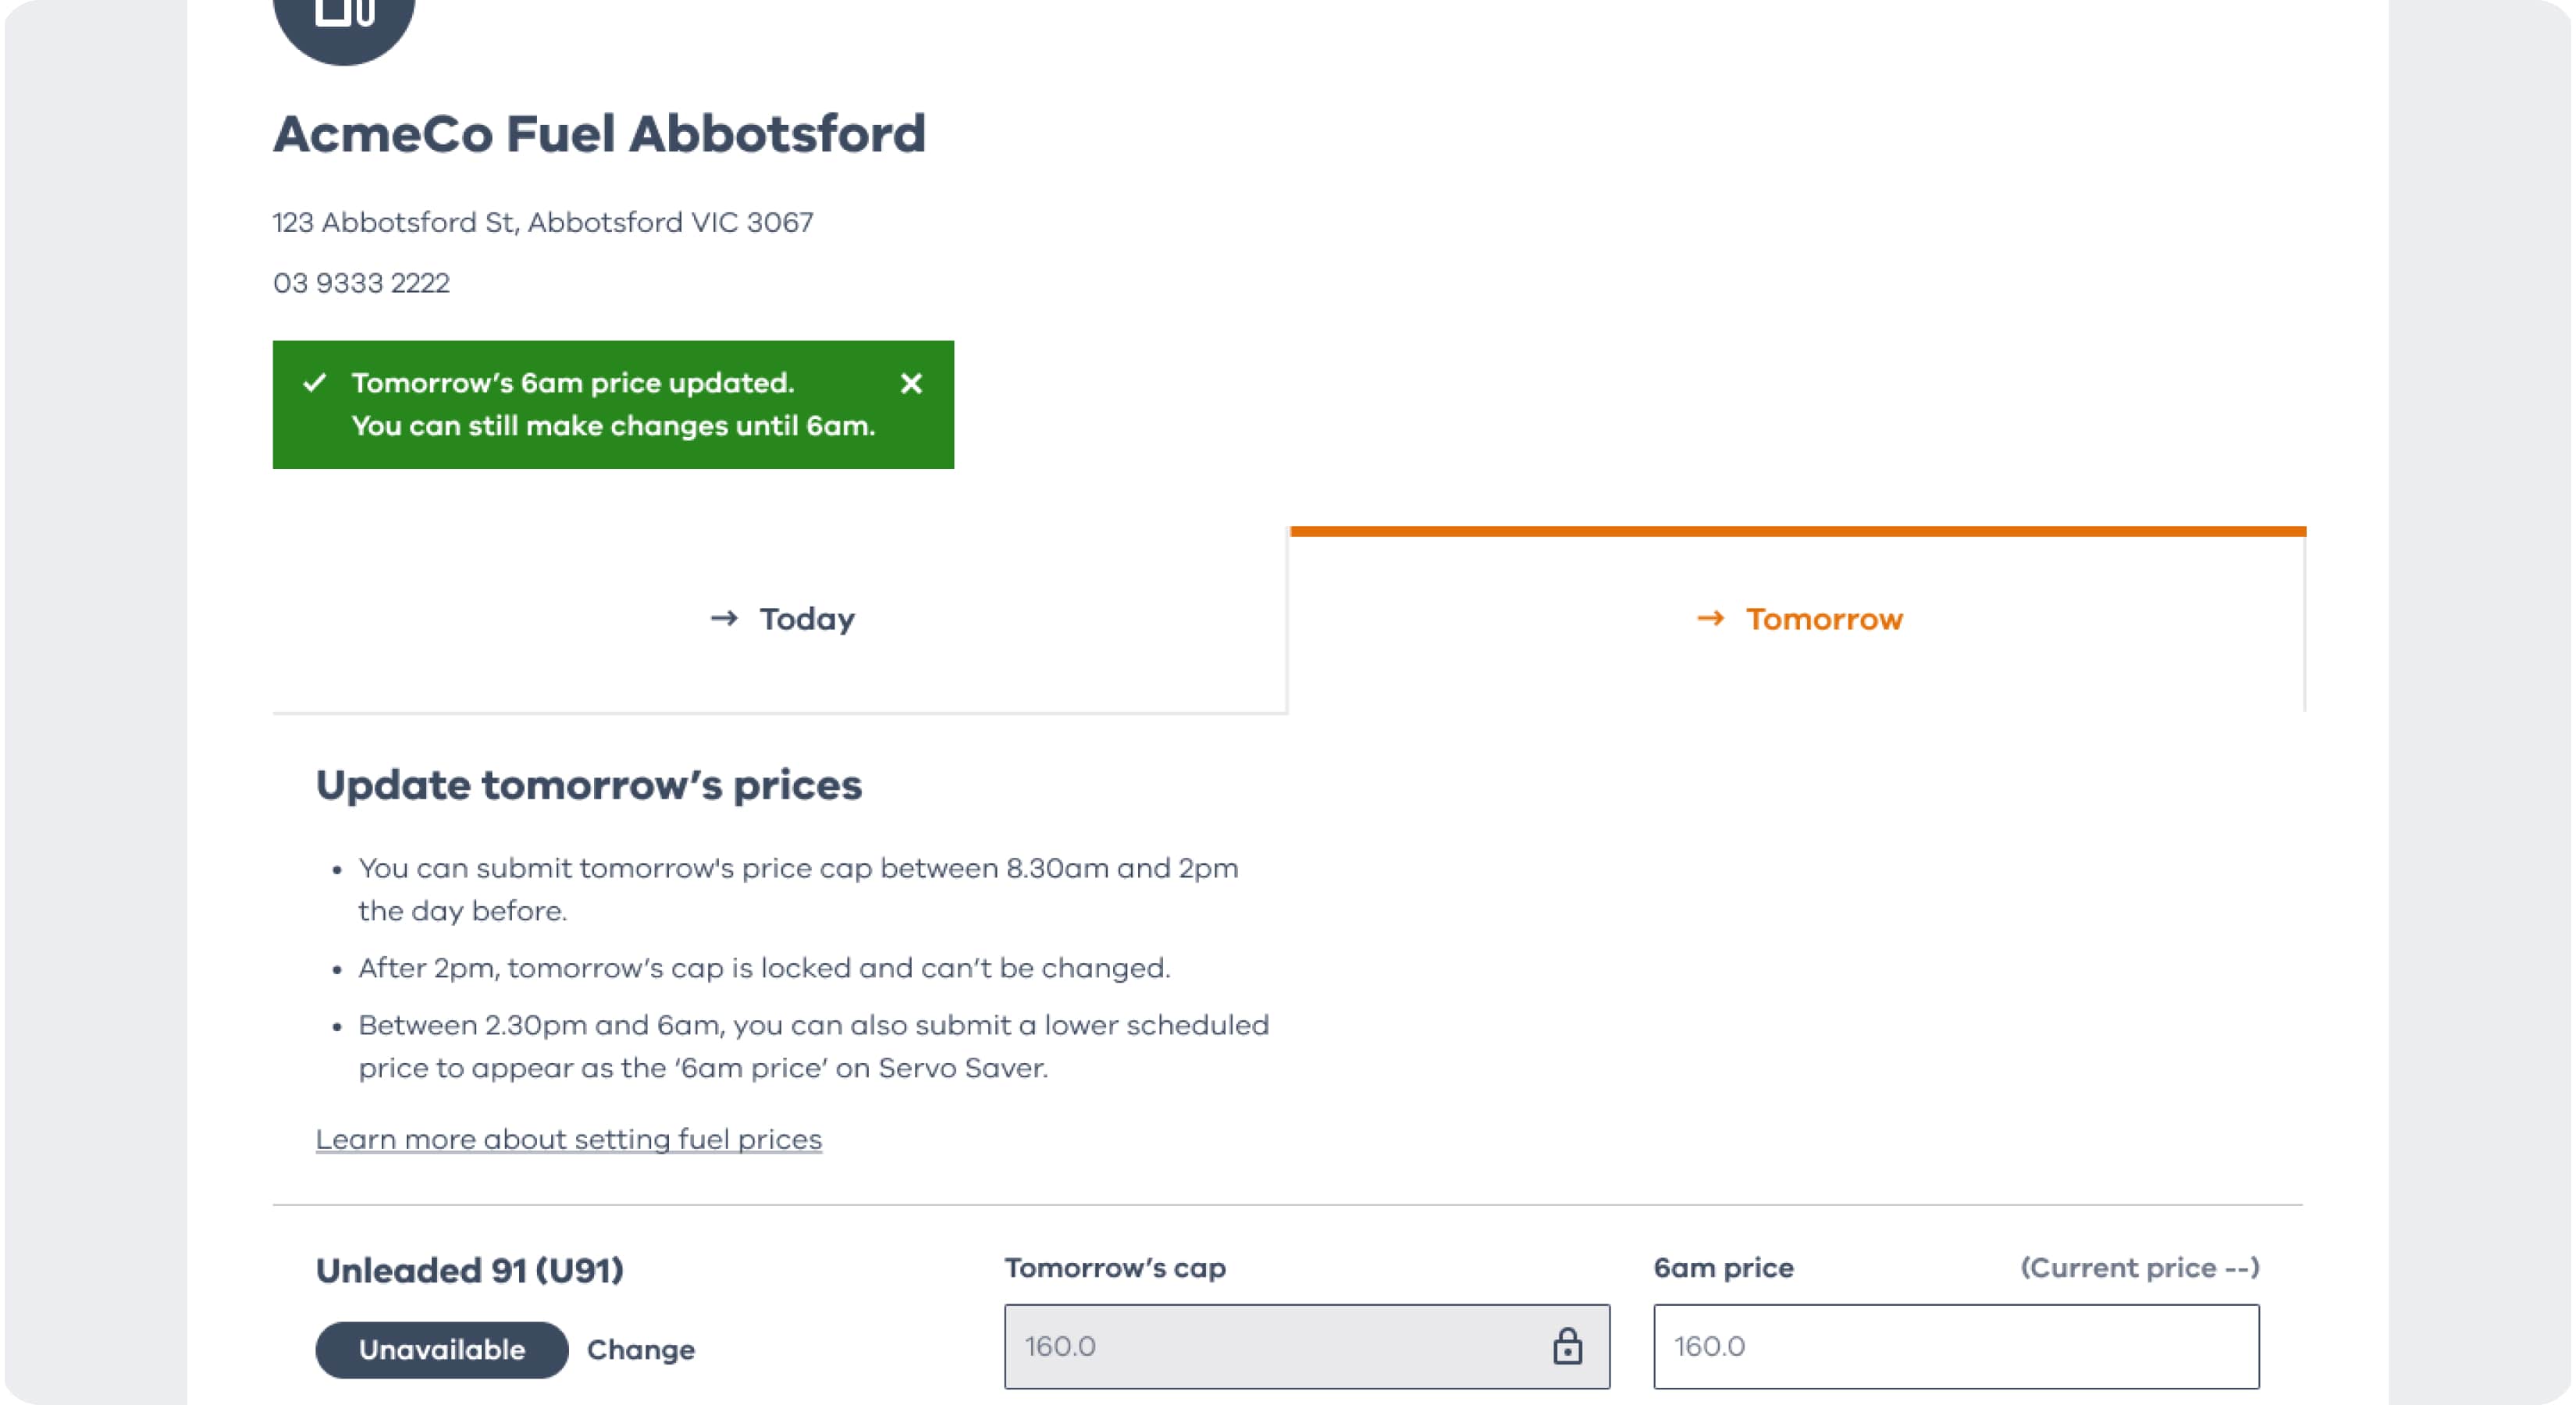Toggle the Unavailable status pill for U91
Viewport: 2576px width, 1405px height.
441,1350
